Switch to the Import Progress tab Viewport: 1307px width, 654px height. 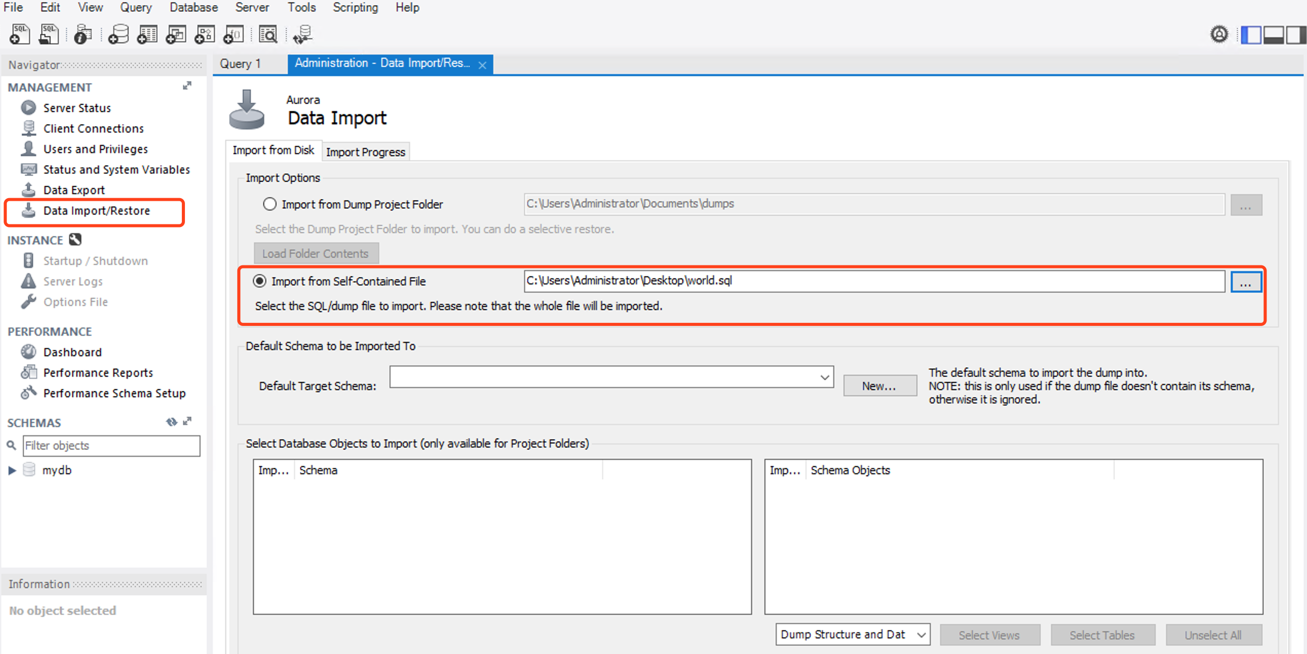coord(365,152)
